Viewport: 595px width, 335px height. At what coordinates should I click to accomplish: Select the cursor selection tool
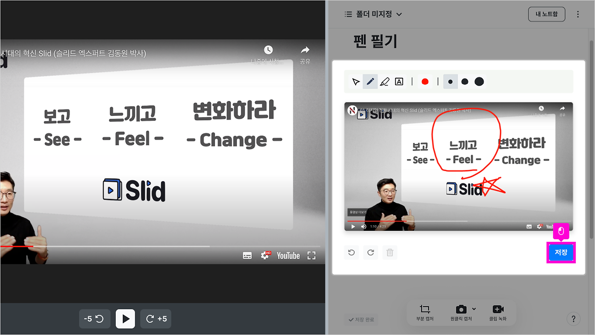coord(356,81)
